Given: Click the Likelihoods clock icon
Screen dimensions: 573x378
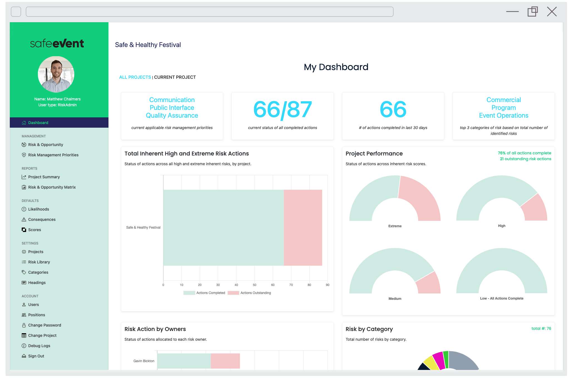Looking at the screenshot, I should 24,209.
